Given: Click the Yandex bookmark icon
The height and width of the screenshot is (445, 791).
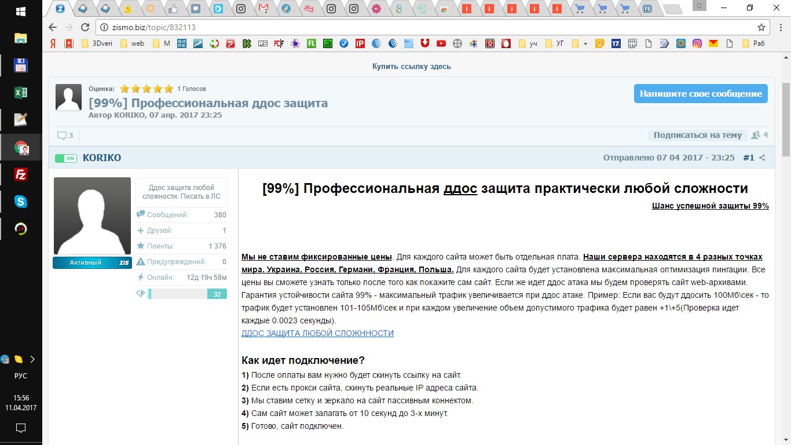Looking at the screenshot, I should [x=53, y=43].
